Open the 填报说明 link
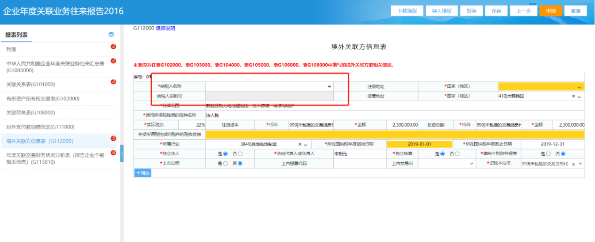The height and width of the screenshot is (242, 595). pos(165,29)
